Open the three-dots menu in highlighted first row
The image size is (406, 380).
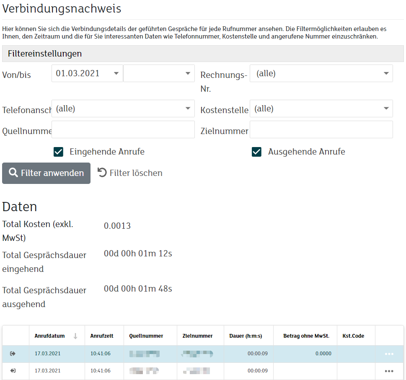(389, 354)
